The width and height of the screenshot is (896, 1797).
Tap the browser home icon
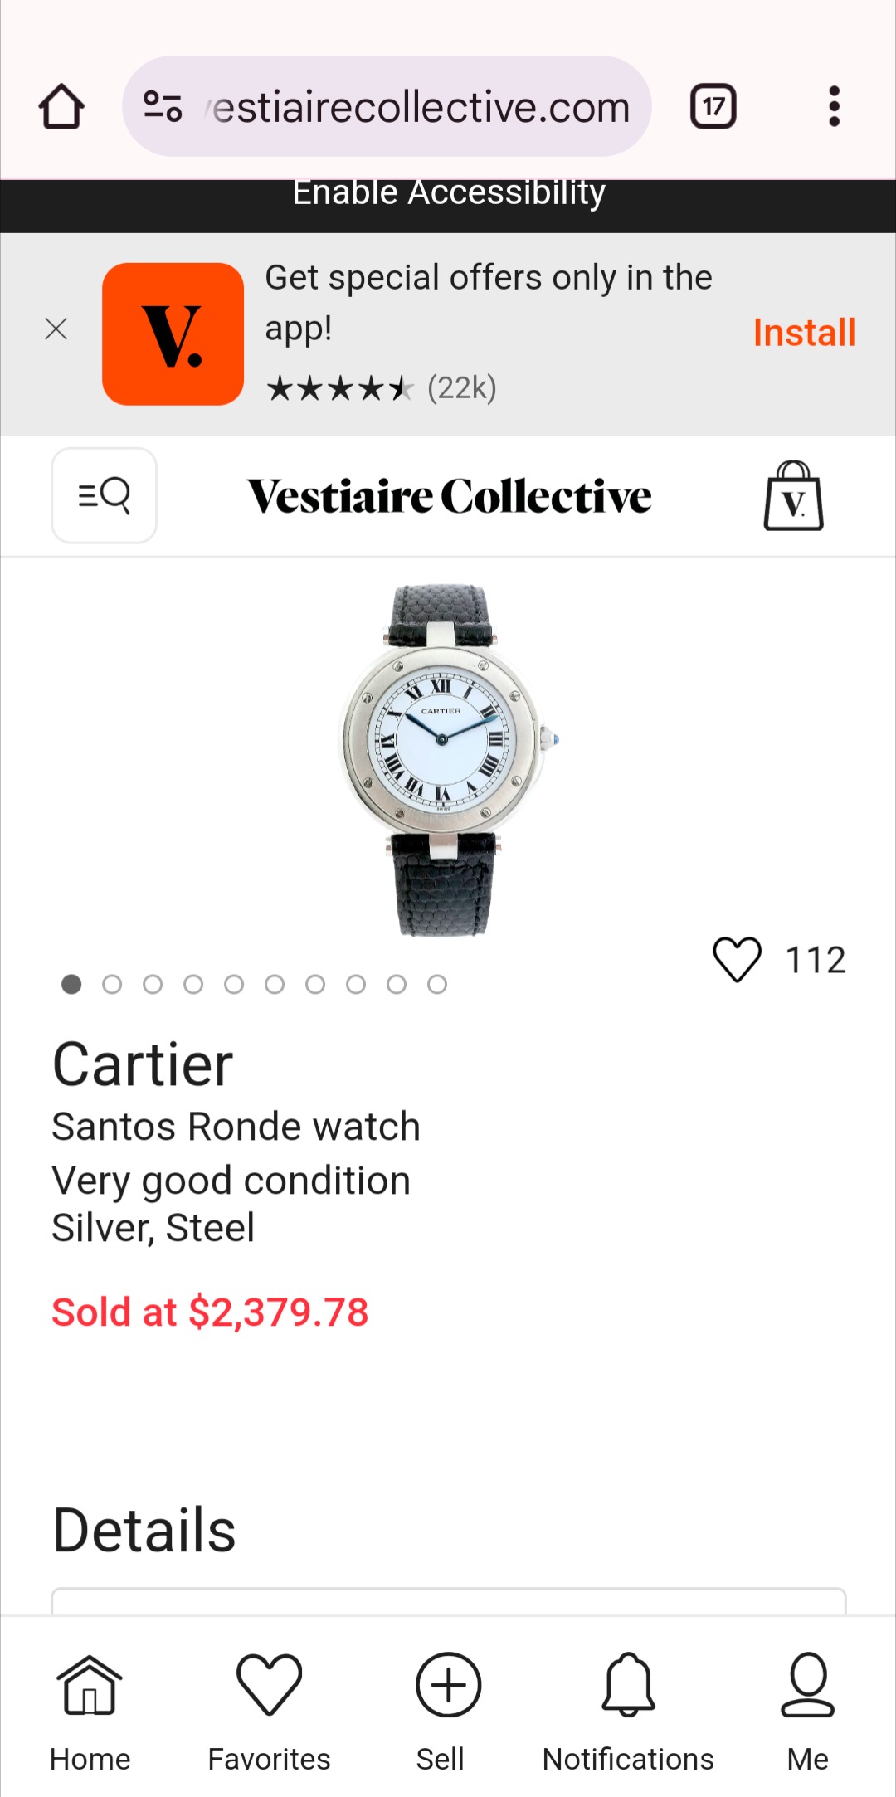61,107
